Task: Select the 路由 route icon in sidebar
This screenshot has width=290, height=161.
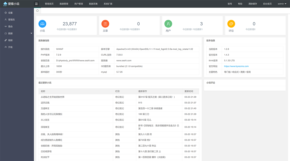Action: 6,26
